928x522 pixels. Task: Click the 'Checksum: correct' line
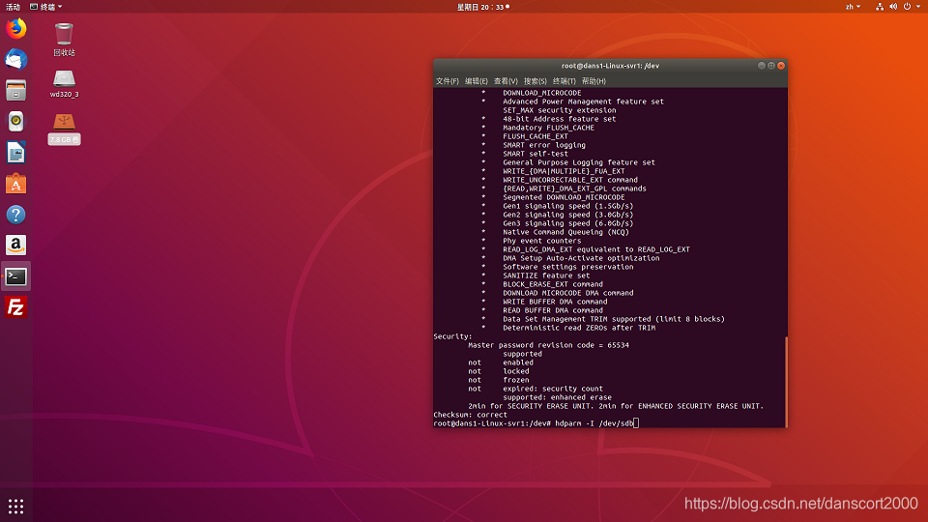471,415
